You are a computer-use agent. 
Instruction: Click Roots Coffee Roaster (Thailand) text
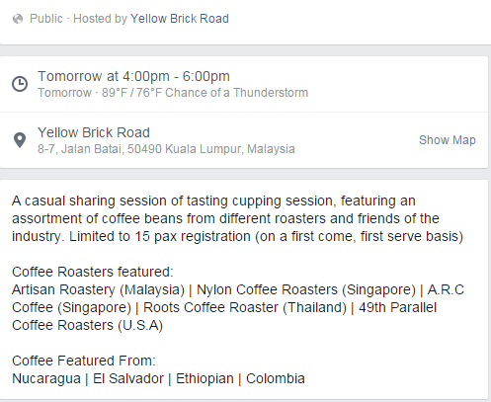tap(245, 307)
